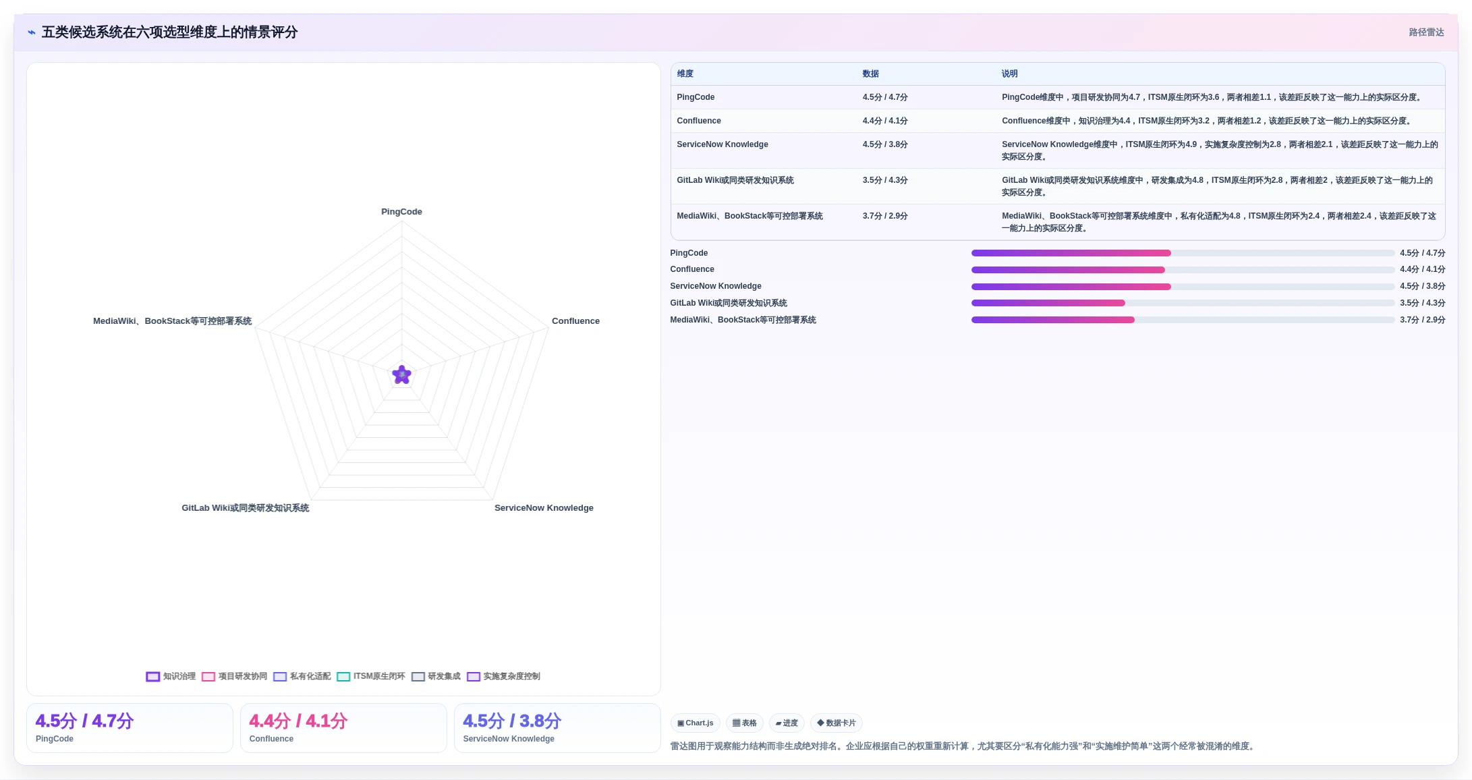Open the PingCode score card

130,728
